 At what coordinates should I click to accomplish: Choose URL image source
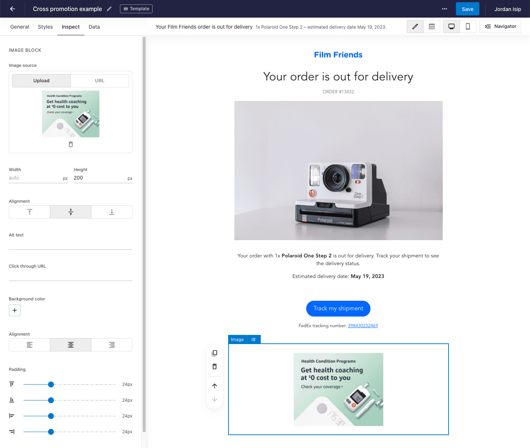100,81
